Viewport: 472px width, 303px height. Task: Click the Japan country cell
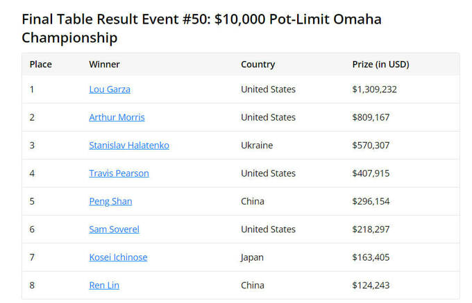click(x=253, y=257)
